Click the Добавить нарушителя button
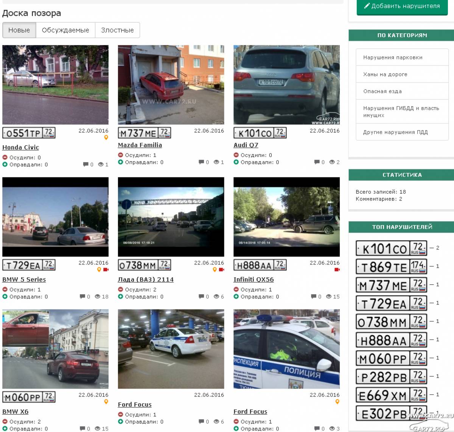Viewport: 454px width, 432px height. pyautogui.click(x=402, y=6)
